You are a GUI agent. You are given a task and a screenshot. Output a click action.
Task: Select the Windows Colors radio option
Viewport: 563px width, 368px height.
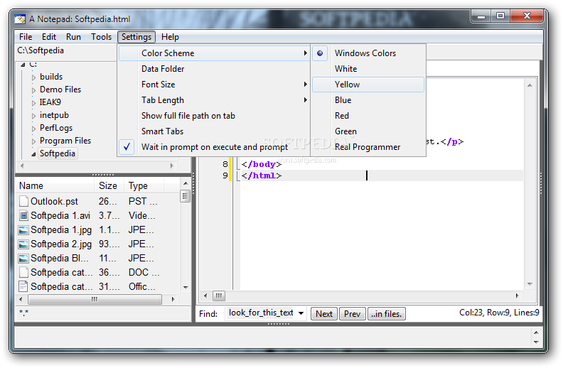coord(368,53)
